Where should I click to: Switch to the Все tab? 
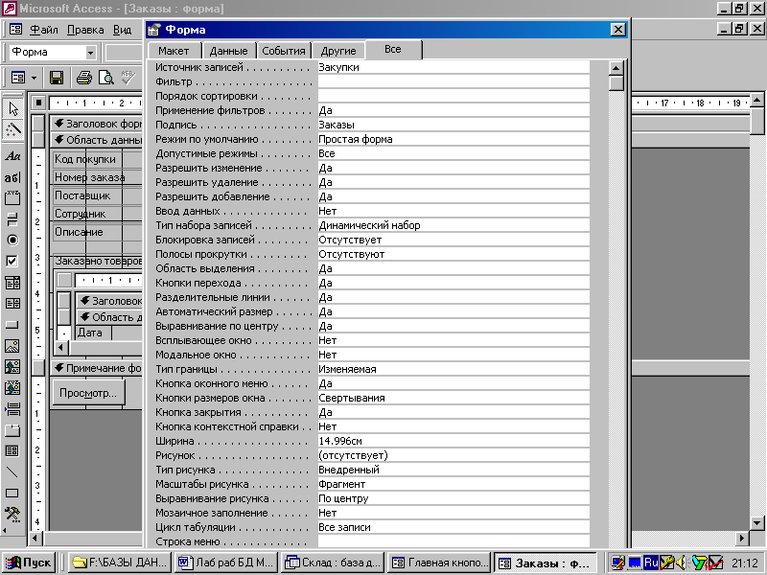click(393, 50)
